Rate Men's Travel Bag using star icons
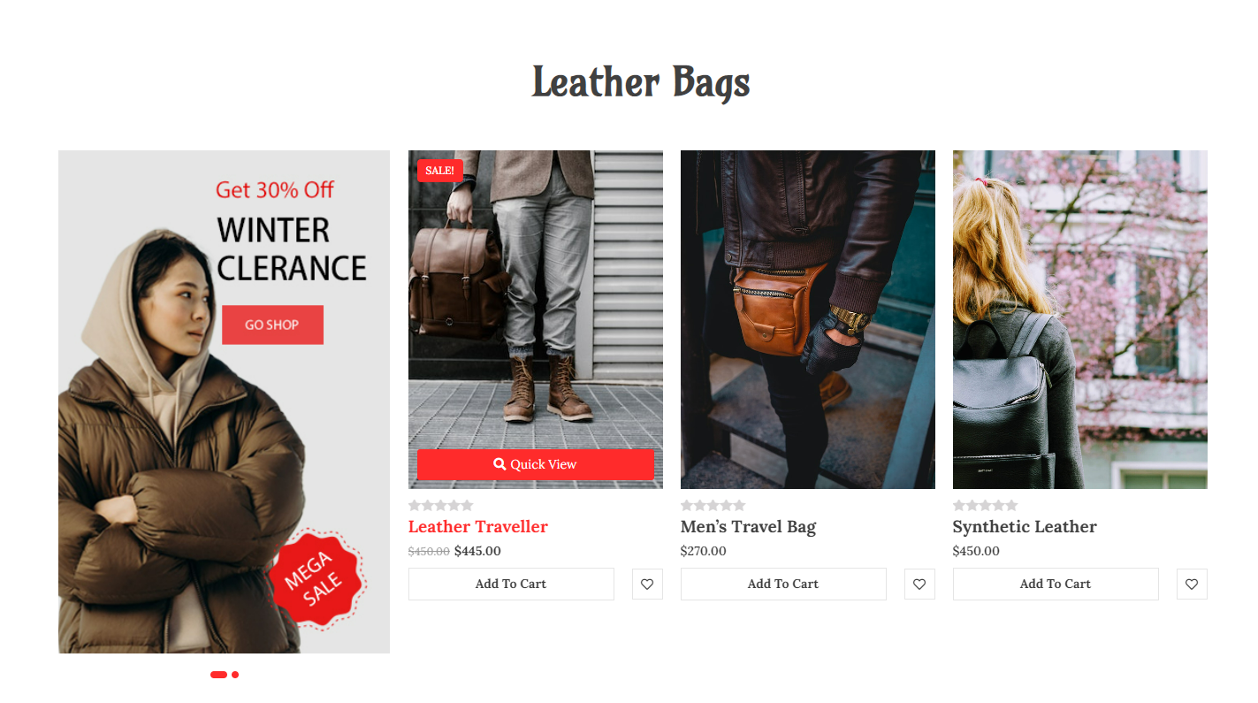 point(713,506)
